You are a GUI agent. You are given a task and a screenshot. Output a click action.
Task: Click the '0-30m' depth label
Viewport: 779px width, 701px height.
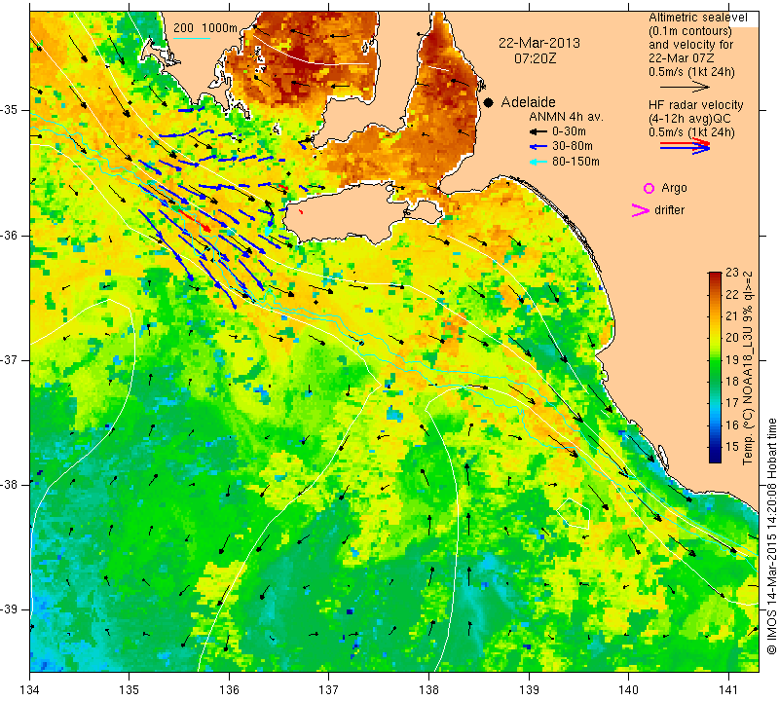tap(569, 131)
